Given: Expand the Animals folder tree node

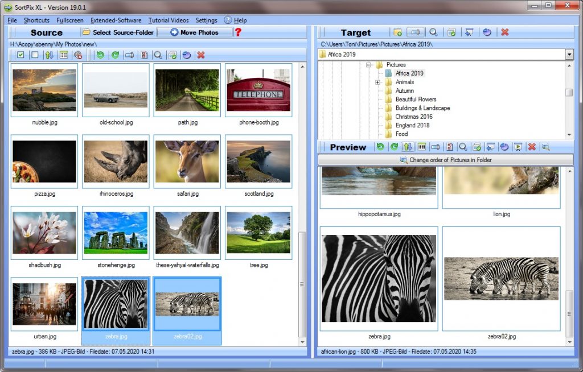Looking at the screenshot, I should (377, 82).
